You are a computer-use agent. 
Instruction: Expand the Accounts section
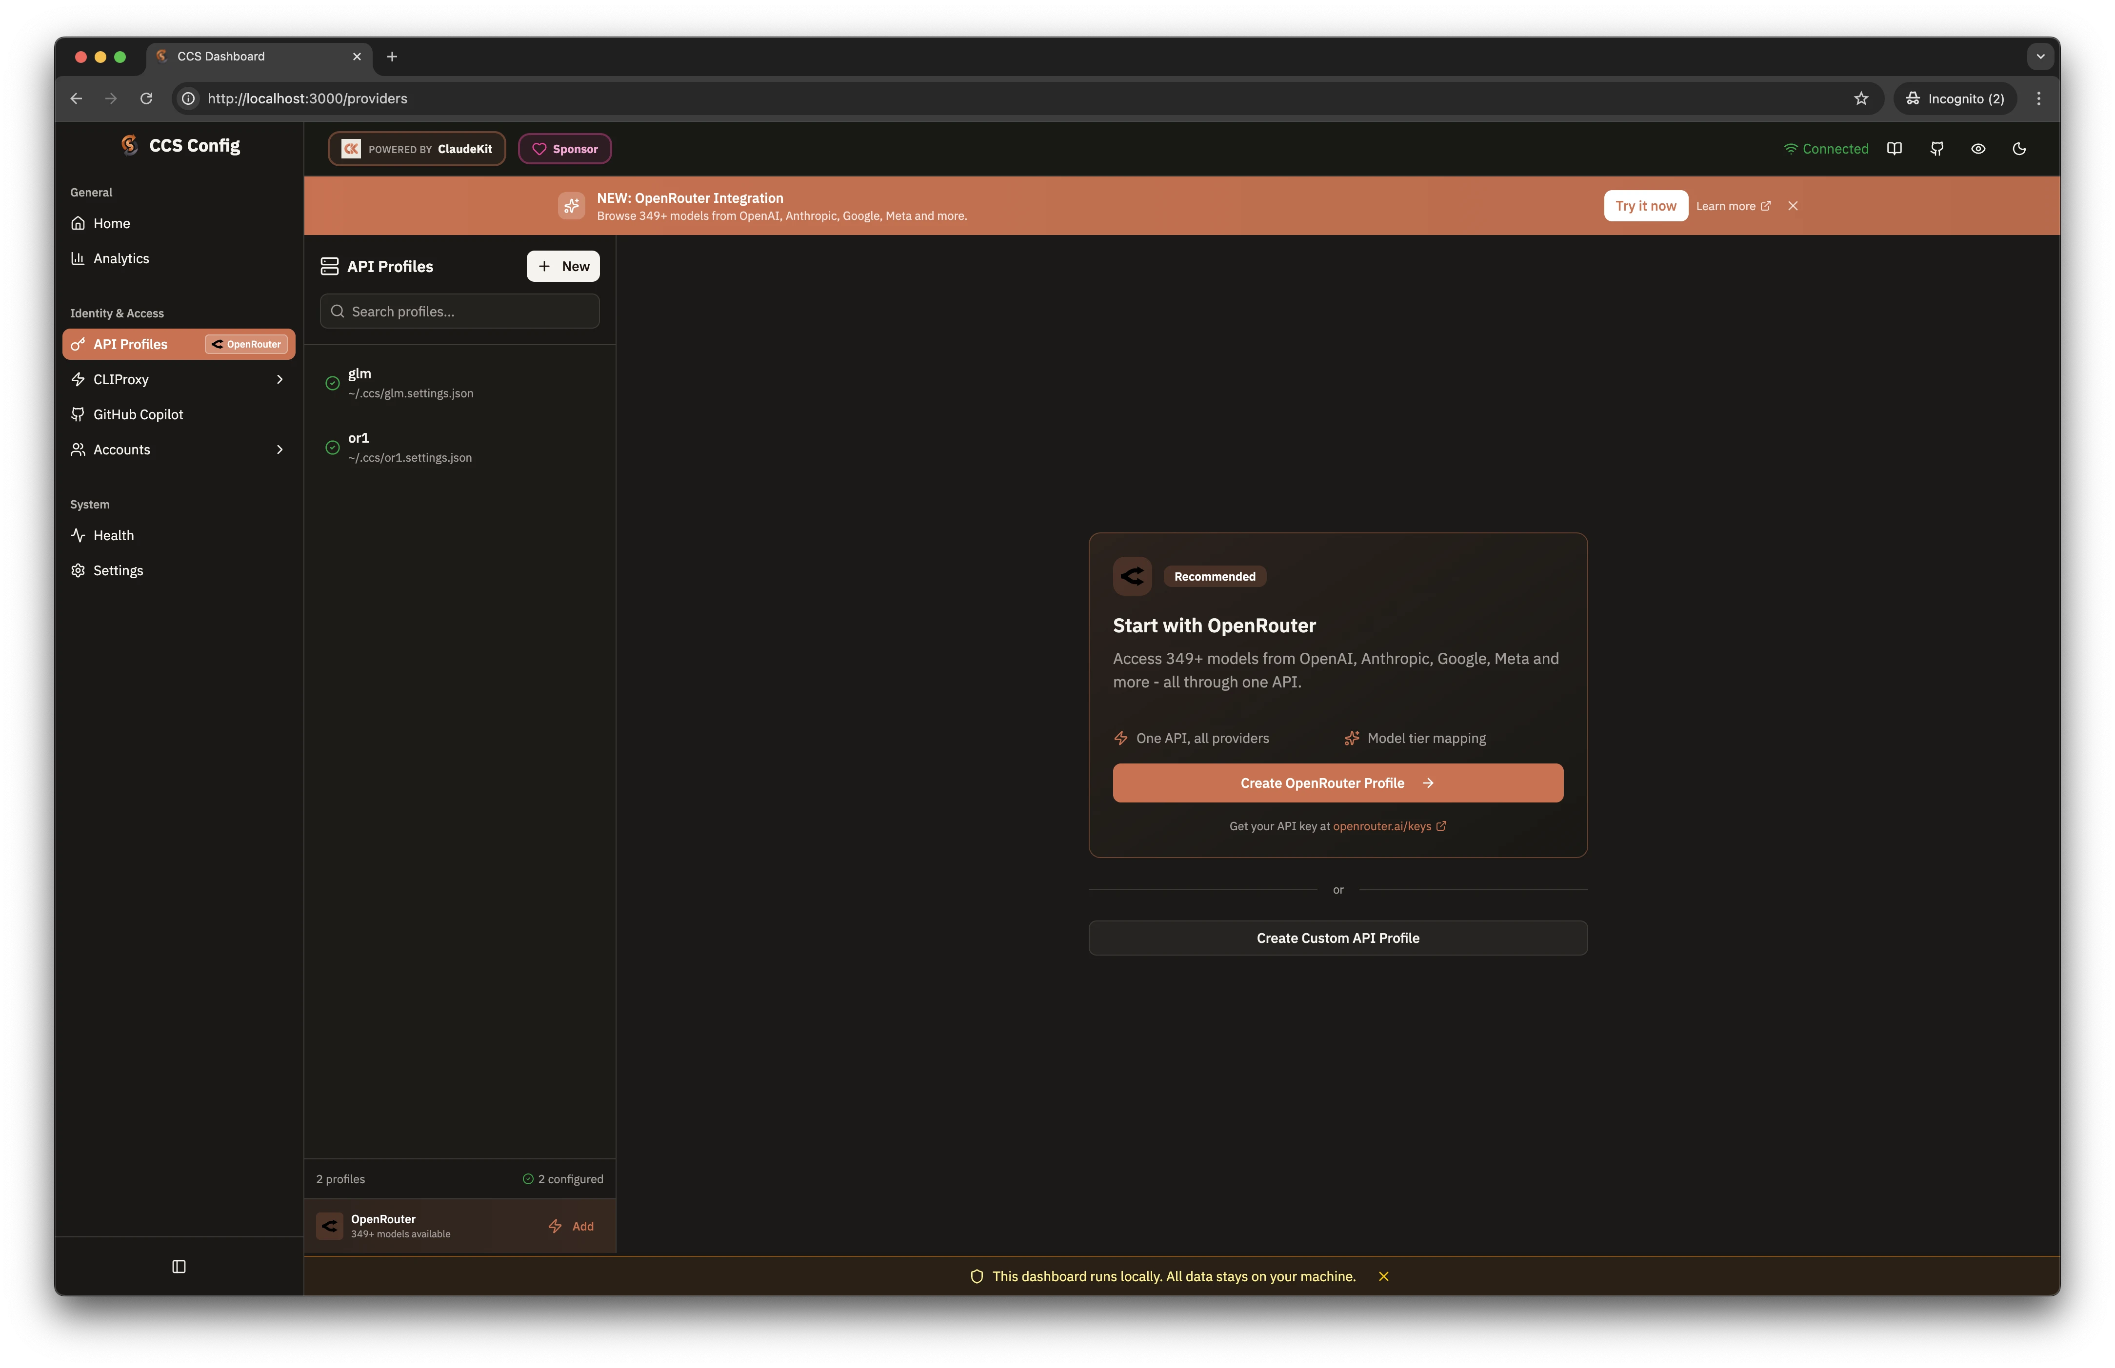[x=279, y=449]
